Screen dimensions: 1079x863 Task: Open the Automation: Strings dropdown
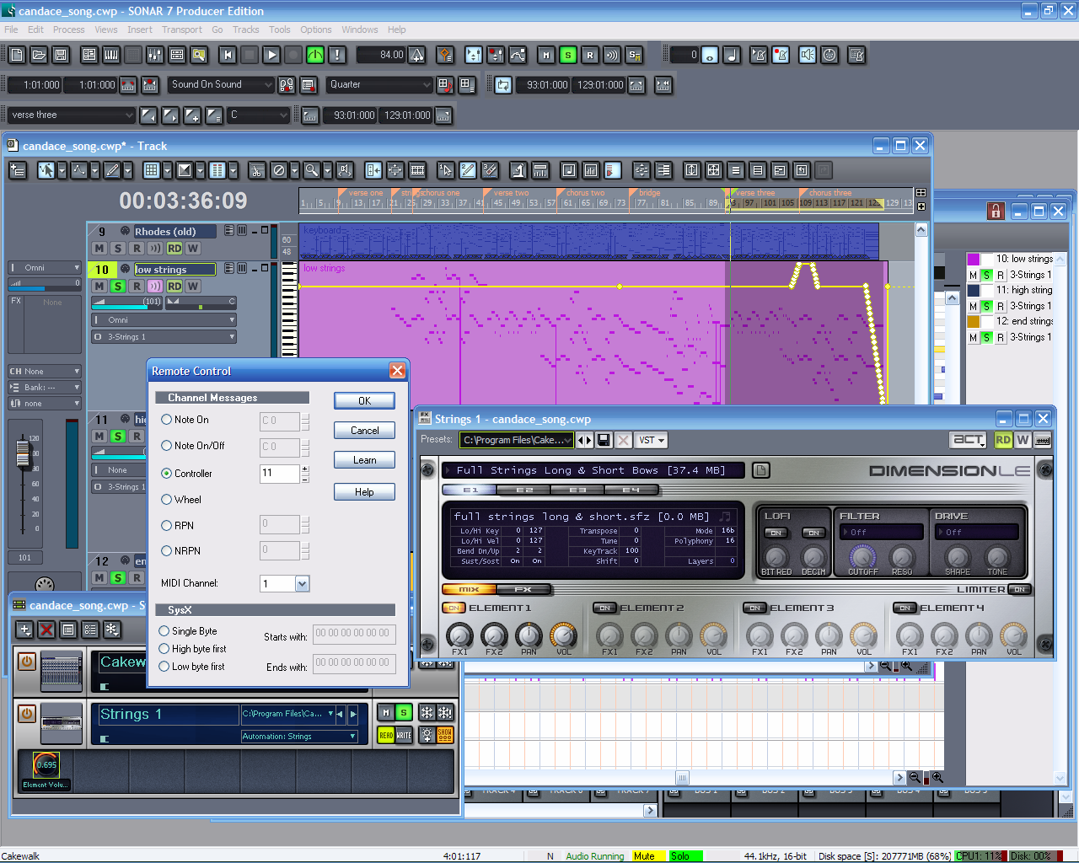(299, 736)
